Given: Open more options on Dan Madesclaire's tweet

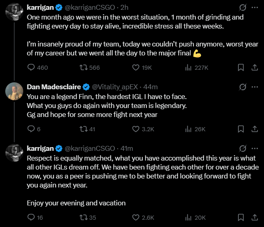Looking at the screenshot, I should tap(255, 87).
